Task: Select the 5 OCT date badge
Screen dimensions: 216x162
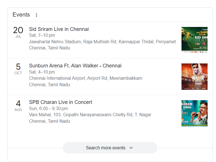Action: click(18, 69)
